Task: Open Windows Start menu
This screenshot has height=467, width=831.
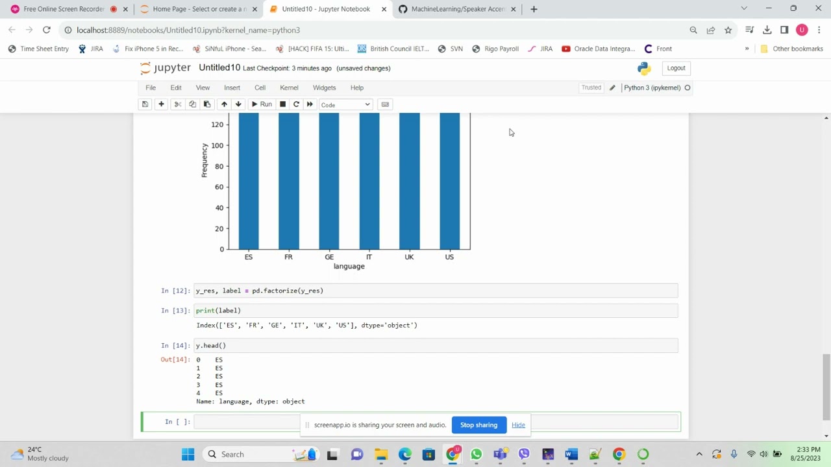Action: pos(188,454)
